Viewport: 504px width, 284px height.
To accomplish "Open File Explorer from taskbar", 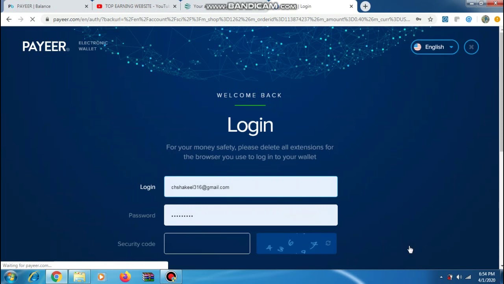I will coord(79,277).
